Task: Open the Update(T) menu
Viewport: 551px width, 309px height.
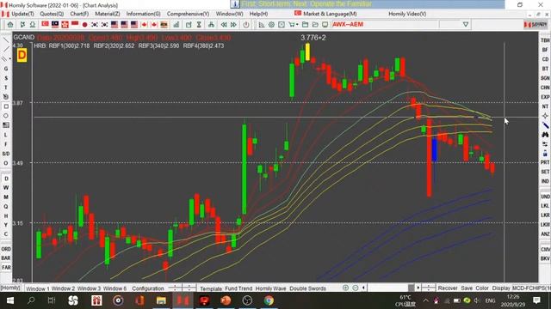Action: (x=22, y=14)
